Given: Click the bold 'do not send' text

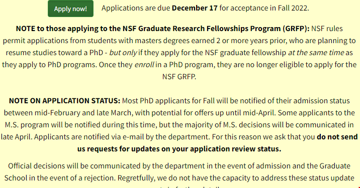Looking at the screenshot, I should coord(337,137).
